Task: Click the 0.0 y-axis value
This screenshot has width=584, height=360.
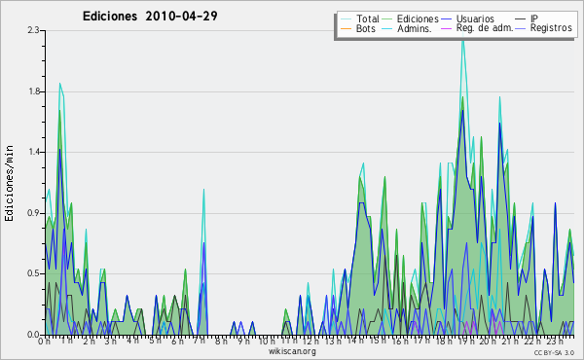Action: pos(33,335)
